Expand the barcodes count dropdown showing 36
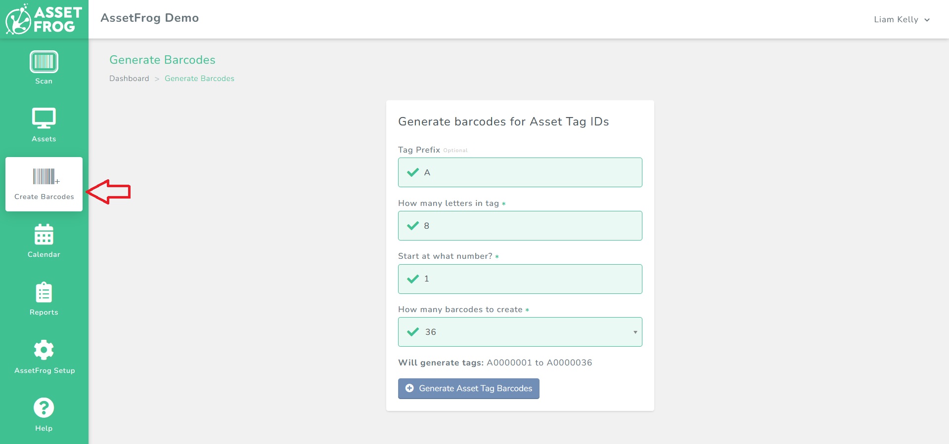Image resolution: width=949 pixels, height=444 pixels. [x=635, y=332]
